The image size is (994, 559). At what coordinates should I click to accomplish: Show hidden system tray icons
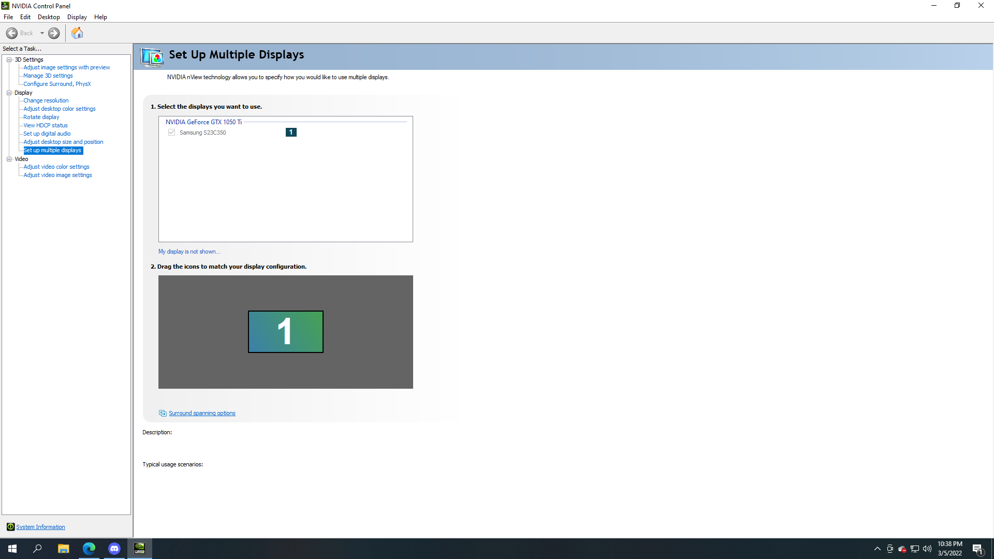pyautogui.click(x=878, y=549)
